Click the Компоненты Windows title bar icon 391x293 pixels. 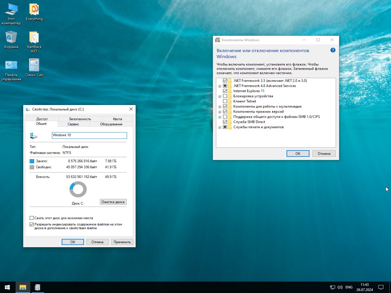click(x=218, y=40)
